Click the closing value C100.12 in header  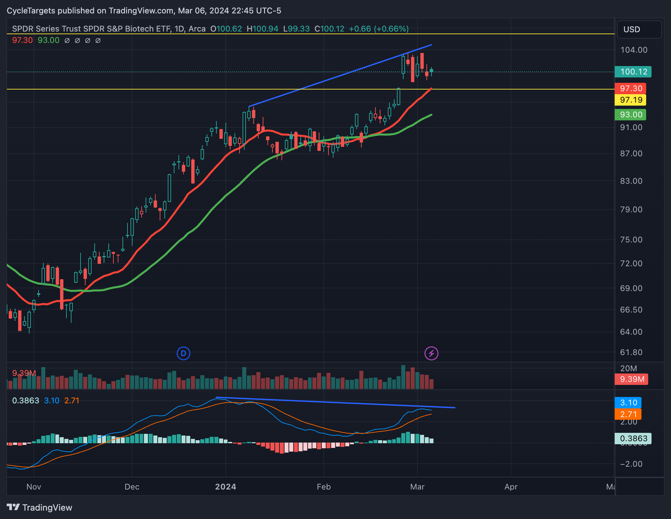point(329,29)
